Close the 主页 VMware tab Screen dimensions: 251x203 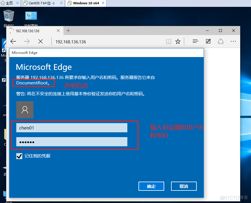[x=17, y=3]
